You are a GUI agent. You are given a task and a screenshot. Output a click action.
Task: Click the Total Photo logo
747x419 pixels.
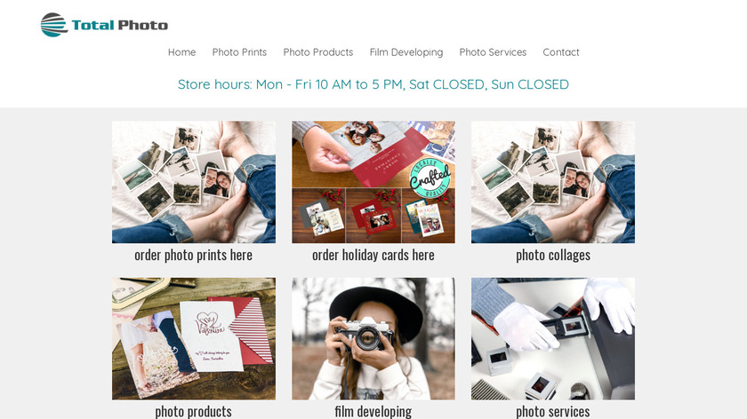(104, 25)
